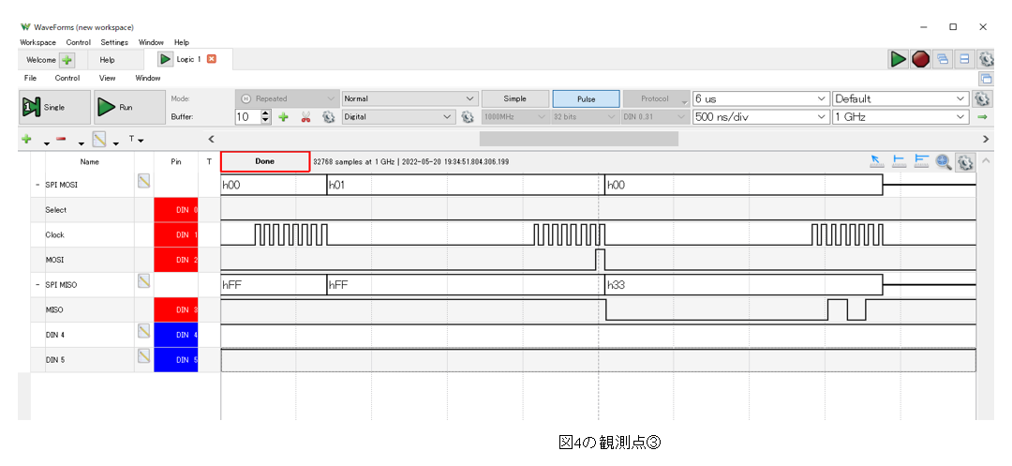Image resolution: width=1012 pixels, height=466 pixels.
Task: Click the Single acquisition button
Action: [x=54, y=108]
